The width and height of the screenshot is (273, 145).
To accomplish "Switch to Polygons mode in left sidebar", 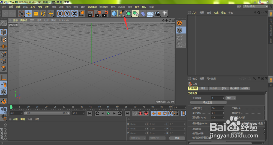I will coord(4,68).
